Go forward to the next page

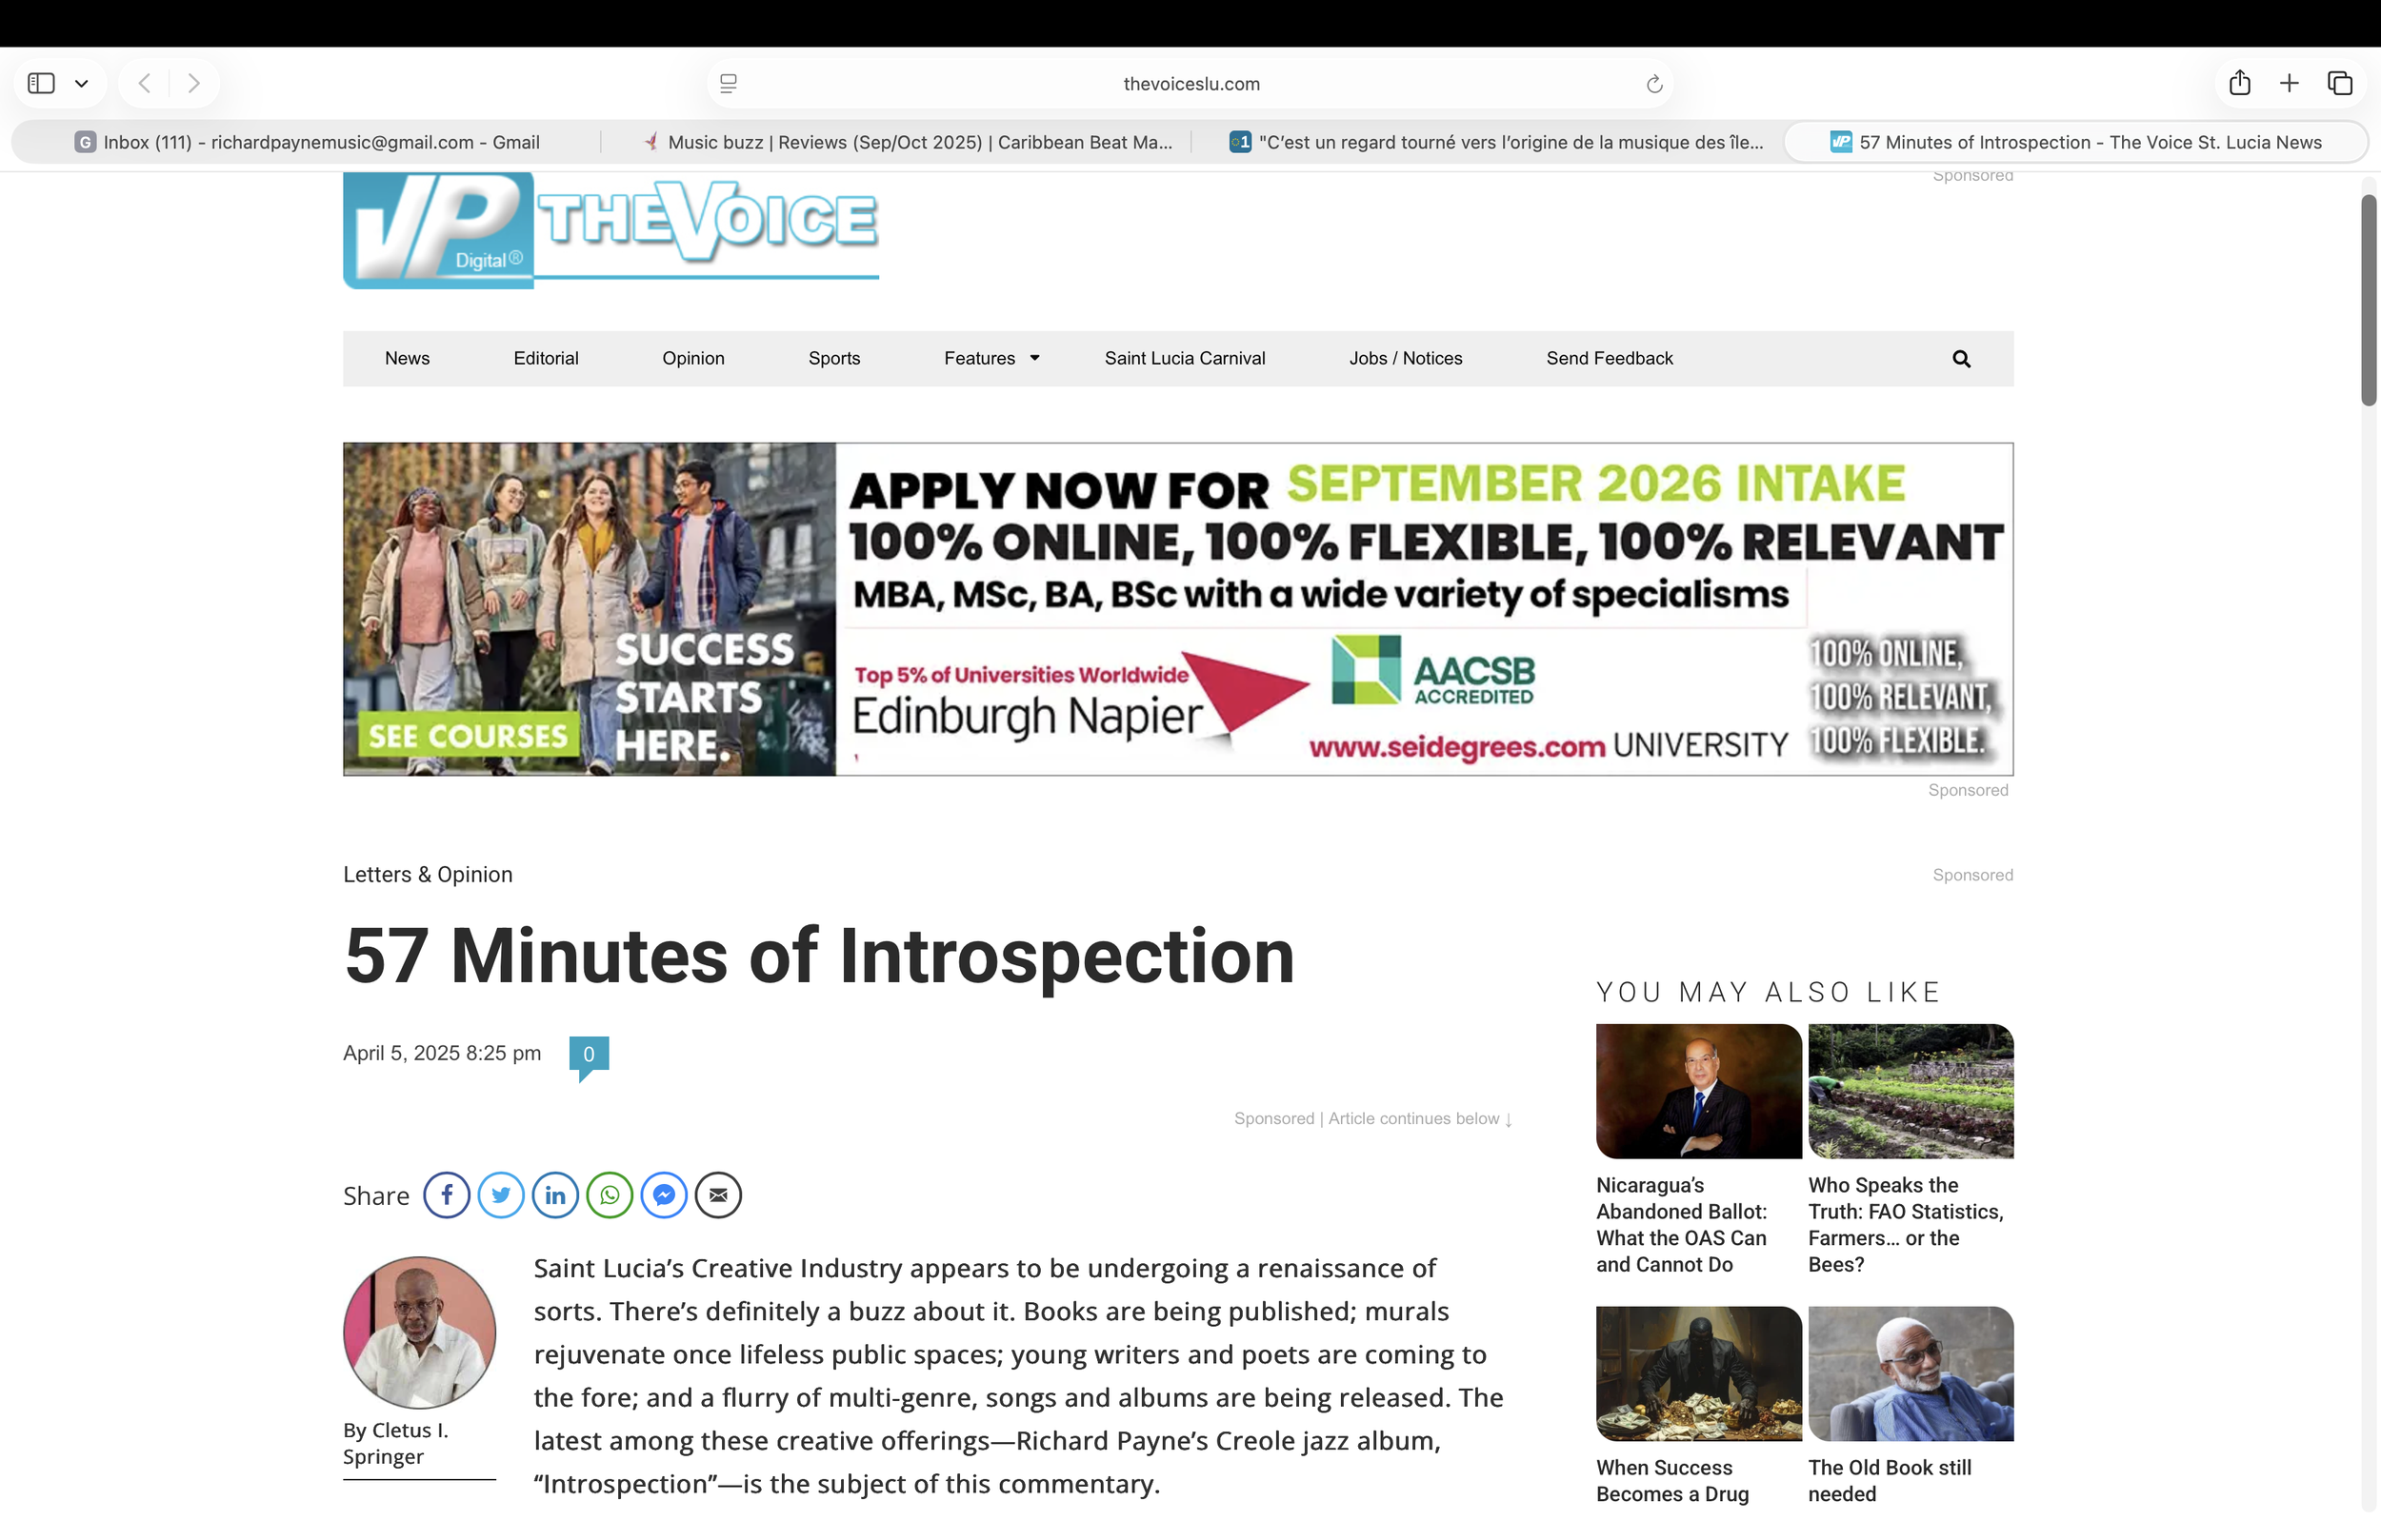point(194,83)
